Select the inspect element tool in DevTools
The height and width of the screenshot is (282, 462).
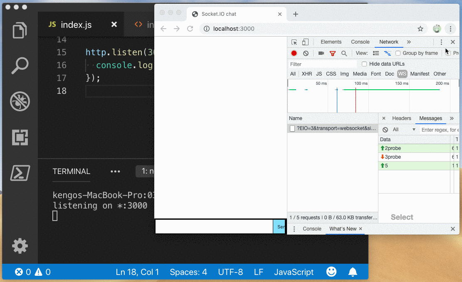(x=294, y=42)
